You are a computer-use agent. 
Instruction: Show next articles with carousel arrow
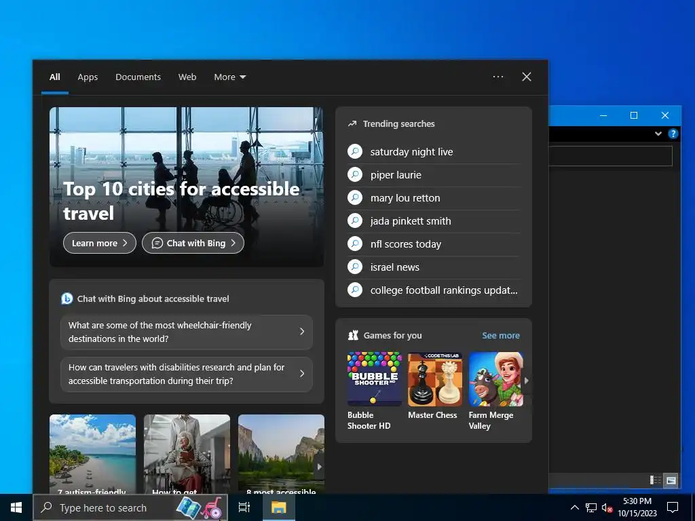(x=319, y=467)
